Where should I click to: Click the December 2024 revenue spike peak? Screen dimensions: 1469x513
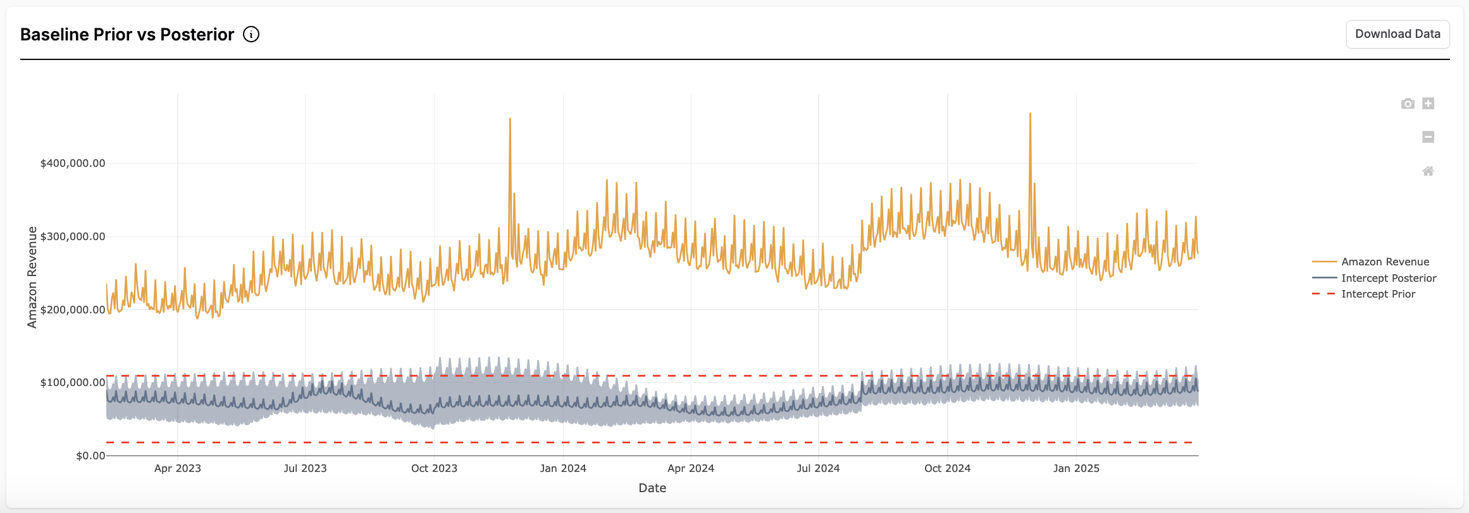coord(1030,114)
